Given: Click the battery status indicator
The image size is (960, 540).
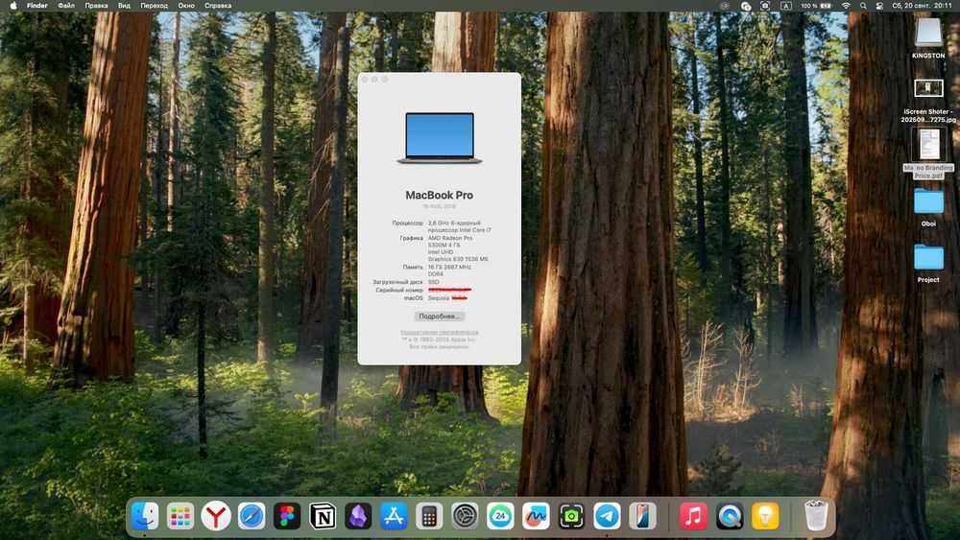Looking at the screenshot, I should (816, 6).
